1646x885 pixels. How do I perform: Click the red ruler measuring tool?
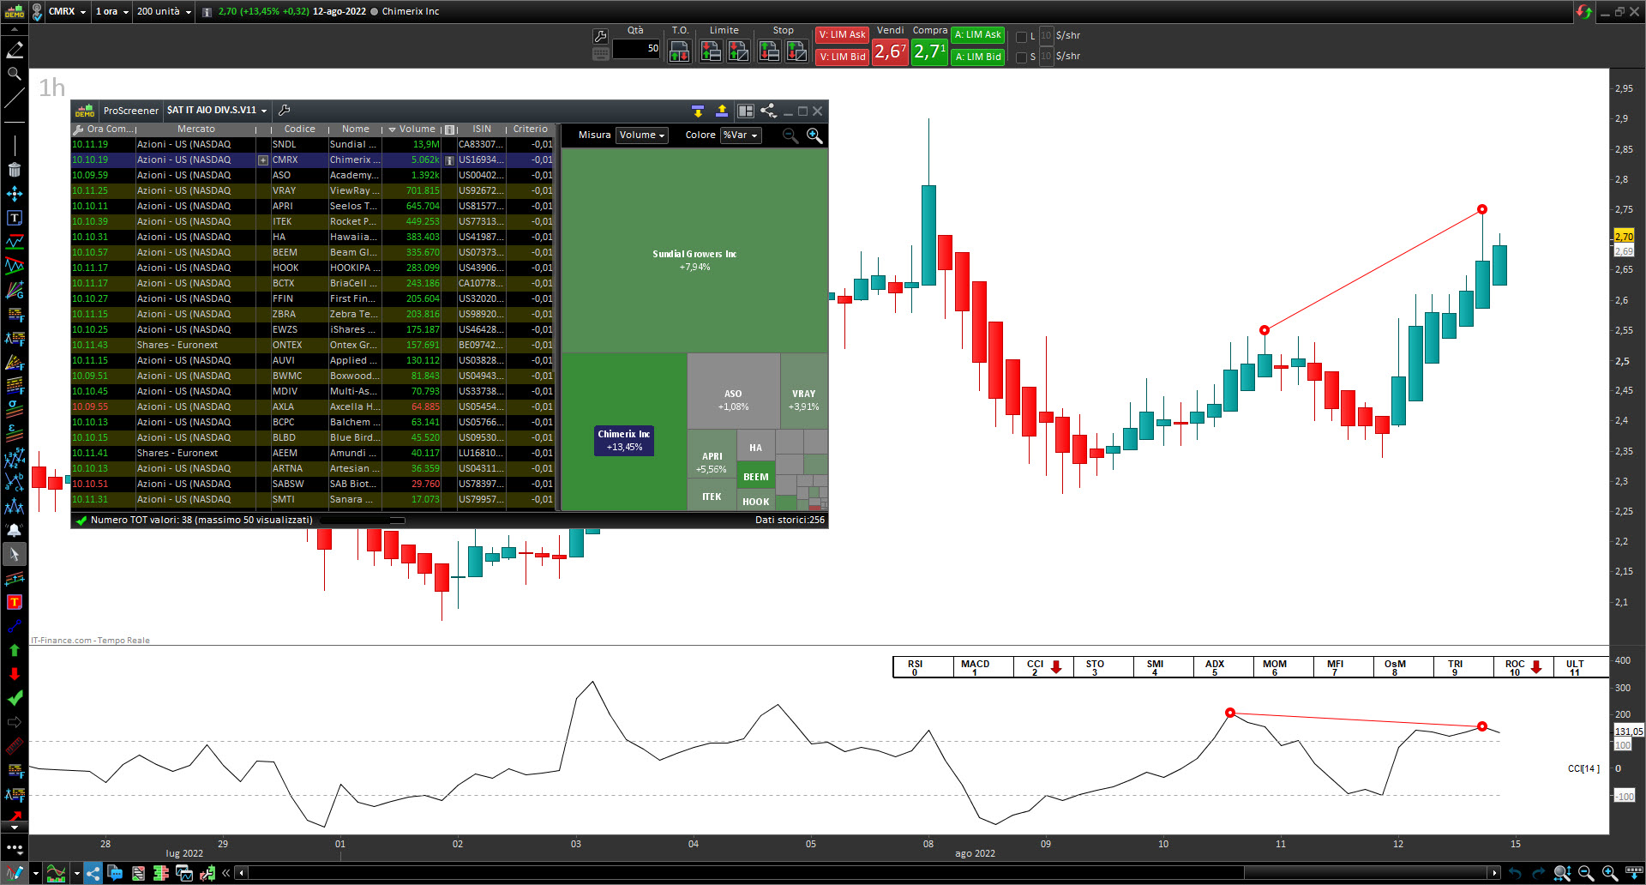pyautogui.click(x=15, y=746)
